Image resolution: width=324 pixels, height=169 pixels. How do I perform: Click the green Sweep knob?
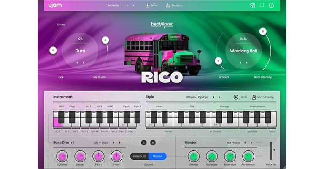tap(194, 156)
